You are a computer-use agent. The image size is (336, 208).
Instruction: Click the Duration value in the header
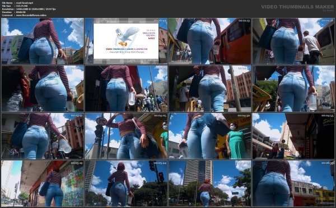21,12
